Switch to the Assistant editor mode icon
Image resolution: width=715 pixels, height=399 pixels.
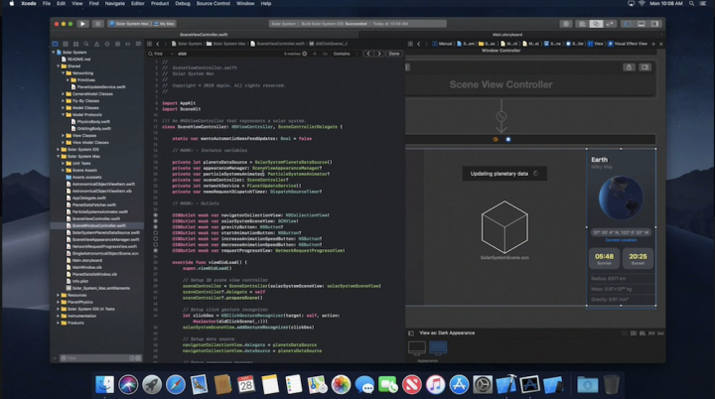point(596,24)
